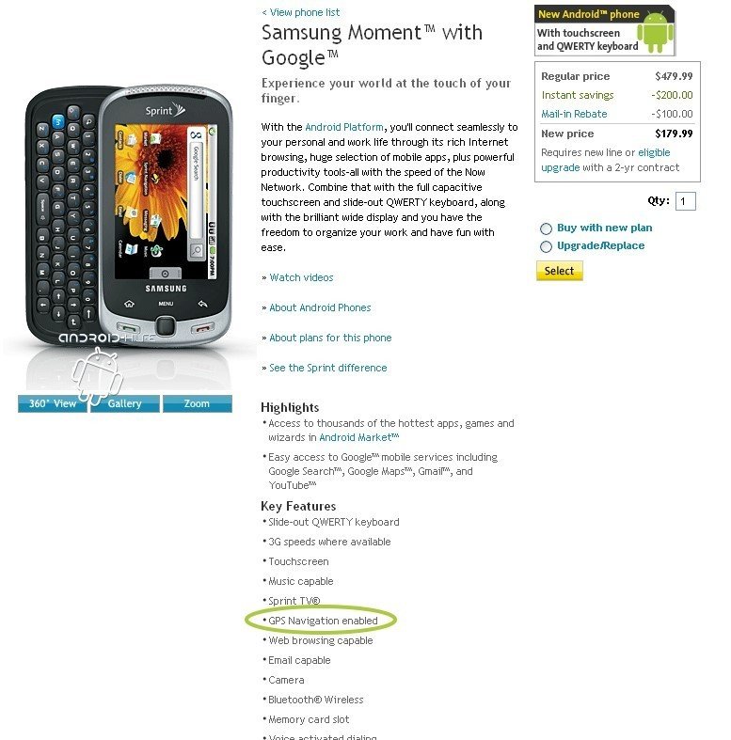Open the Android Platform link
The width and height of the screenshot is (731, 740).
click(x=344, y=127)
